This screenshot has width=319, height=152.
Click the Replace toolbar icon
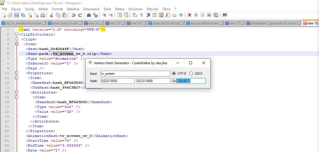click(95, 15)
